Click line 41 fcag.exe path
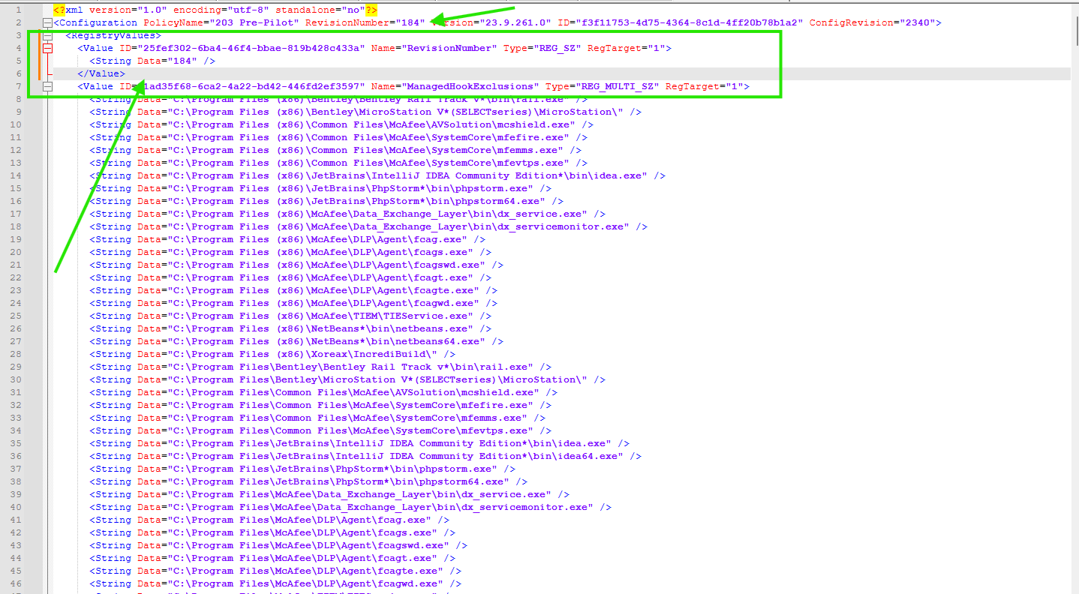Viewport: 1079px width, 594px height. click(299, 520)
